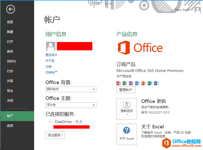Image resolution: width=203 pixels, height=150 pixels.
Task: Select 另存为 in the sidebar
Action: point(11,61)
